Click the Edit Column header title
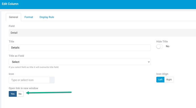This screenshot has height=108, width=196. [10, 4]
